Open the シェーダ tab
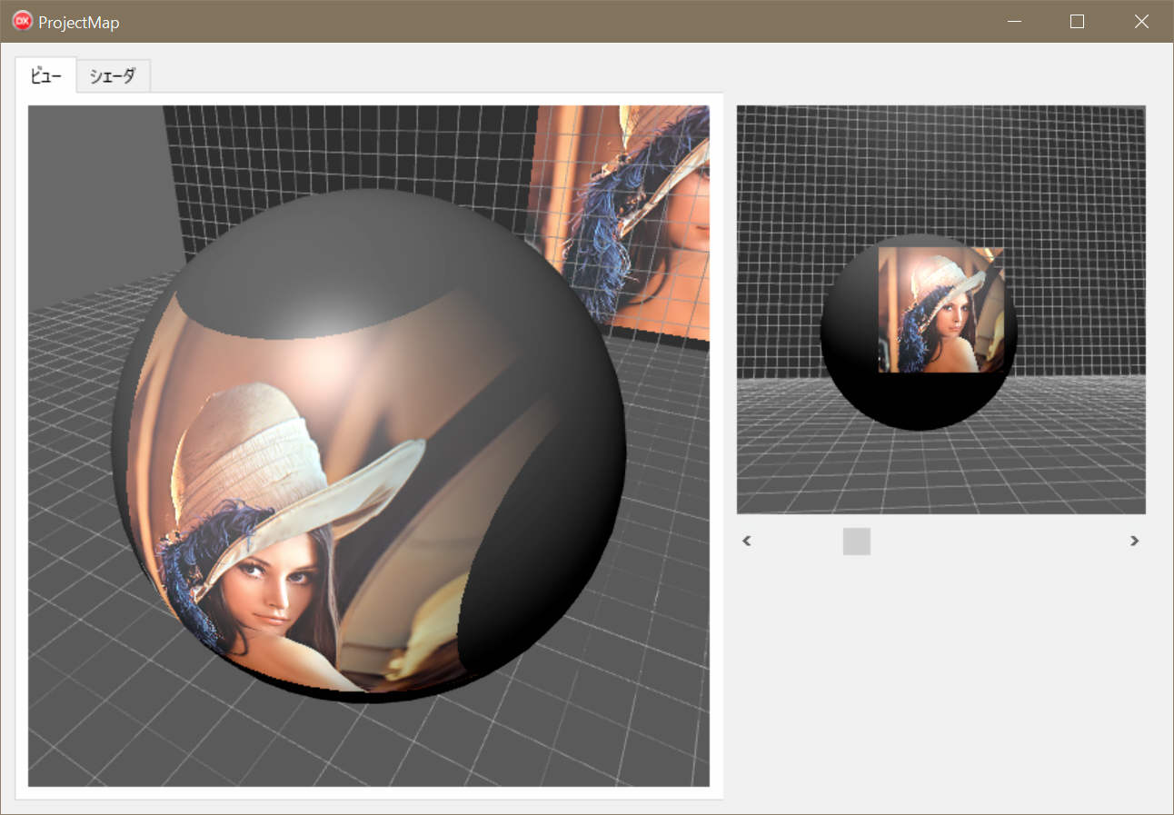 click(x=113, y=76)
